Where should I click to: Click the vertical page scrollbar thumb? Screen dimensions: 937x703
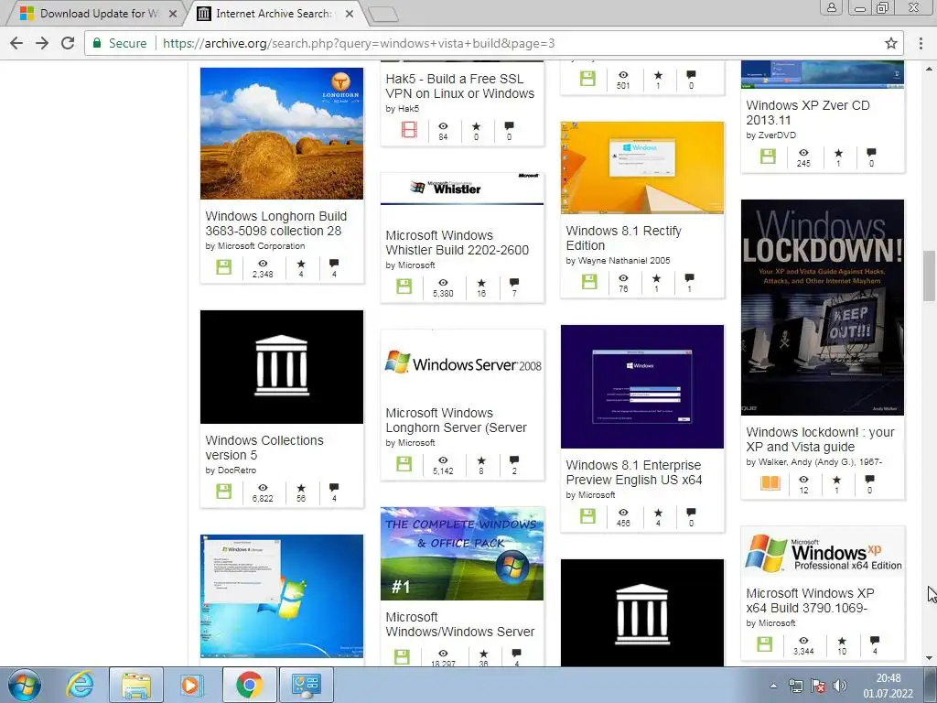[x=929, y=276]
